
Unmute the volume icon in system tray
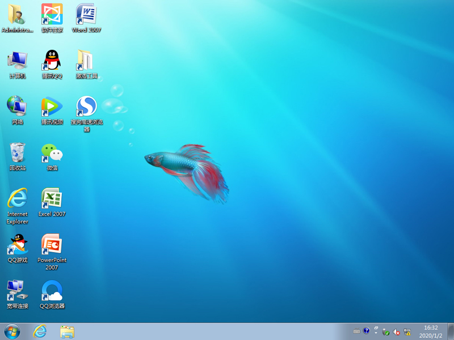pyautogui.click(x=396, y=331)
